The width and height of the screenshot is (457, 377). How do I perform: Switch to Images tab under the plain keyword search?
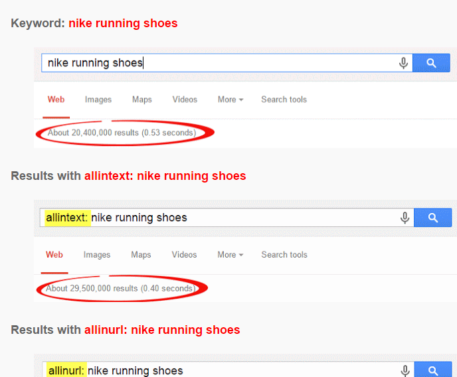click(98, 100)
